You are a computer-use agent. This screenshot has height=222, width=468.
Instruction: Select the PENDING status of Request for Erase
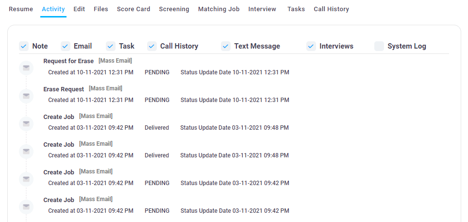(157, 72)
